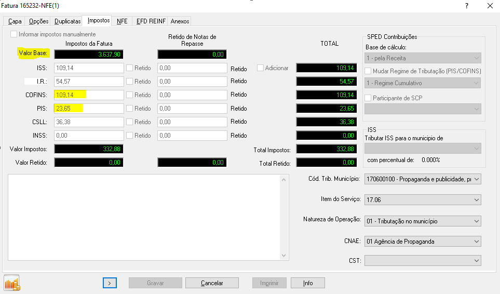
Task: Open the CST dropdown
Action: pos(423,261)
